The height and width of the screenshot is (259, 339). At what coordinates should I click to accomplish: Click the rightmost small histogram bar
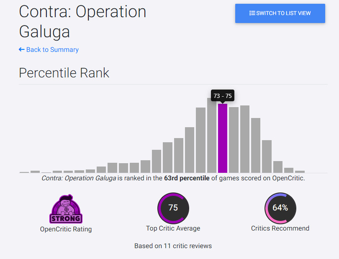(300, 172)
